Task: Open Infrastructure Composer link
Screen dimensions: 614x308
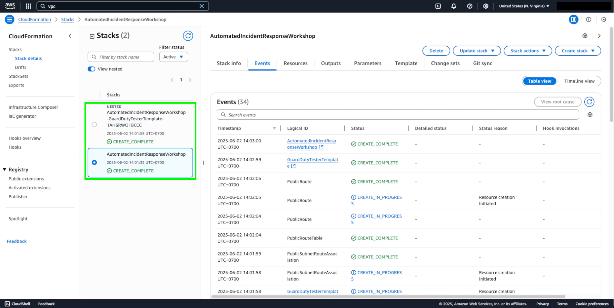Action: tap(33, 107)
